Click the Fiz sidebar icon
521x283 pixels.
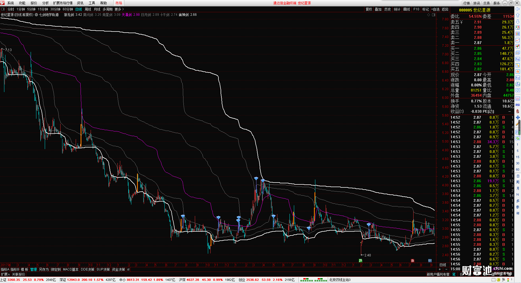[518, 78]
